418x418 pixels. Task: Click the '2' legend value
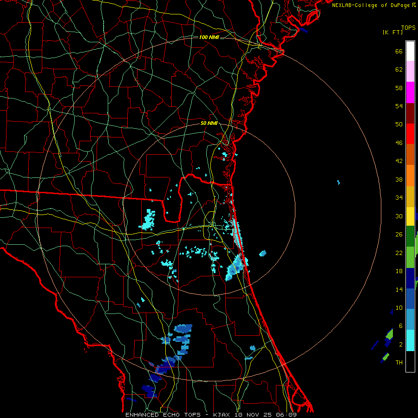coord(401,345)
